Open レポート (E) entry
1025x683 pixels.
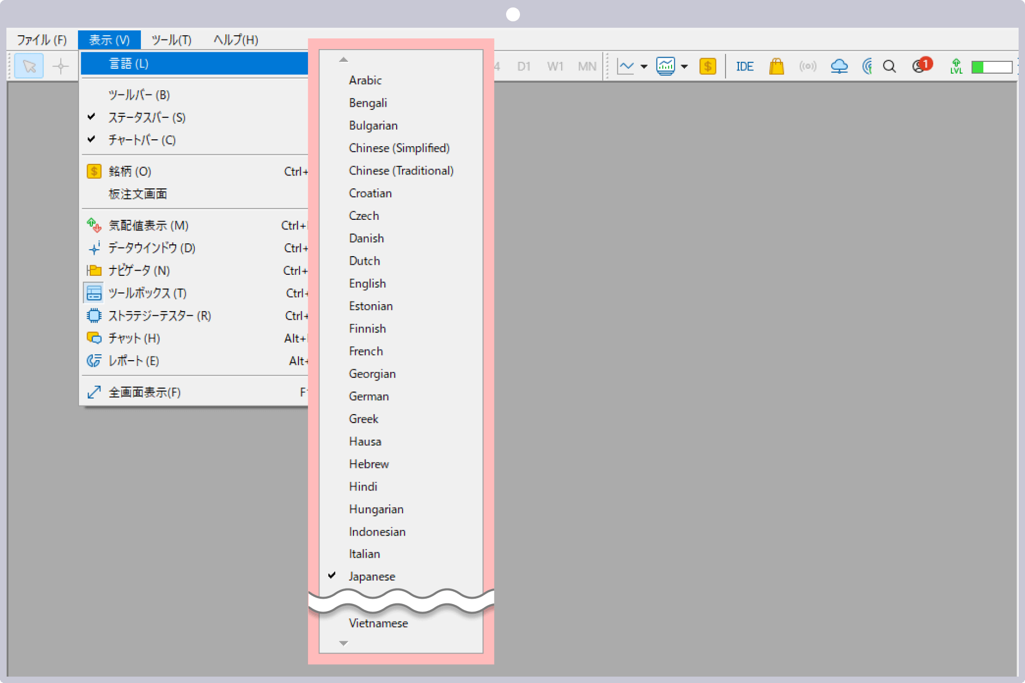point(195,361)
